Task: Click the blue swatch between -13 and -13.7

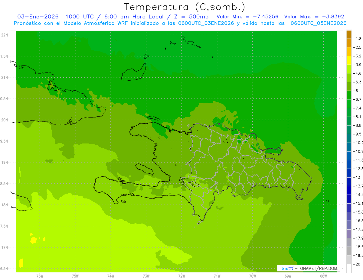Action: [x=349, y=182]
